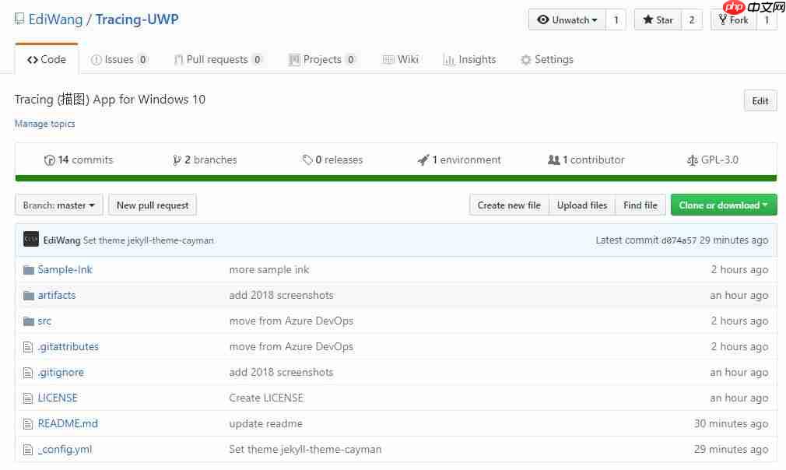786x470 pixels.
Task: Click the stargazers count next to Star
Action: pyautogui.click(x=692, y=19)
